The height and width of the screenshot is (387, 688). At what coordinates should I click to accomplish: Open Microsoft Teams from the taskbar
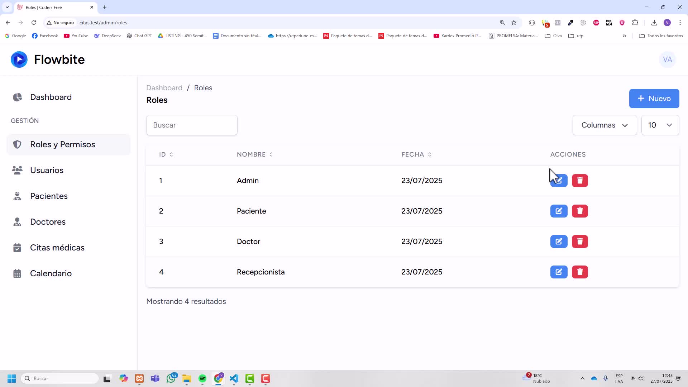155,378
